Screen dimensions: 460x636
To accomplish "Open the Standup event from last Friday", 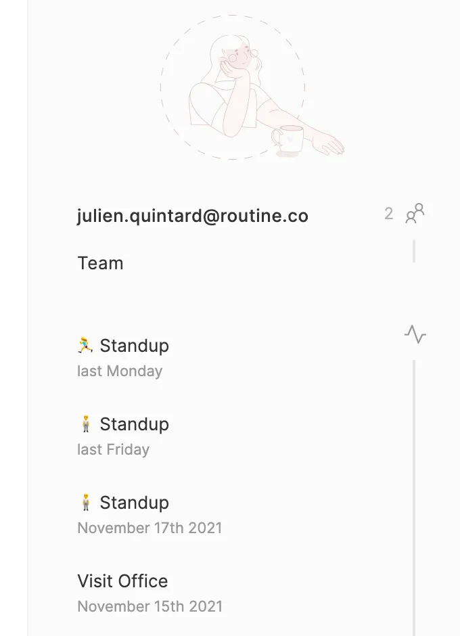I will tap(135, 424).
